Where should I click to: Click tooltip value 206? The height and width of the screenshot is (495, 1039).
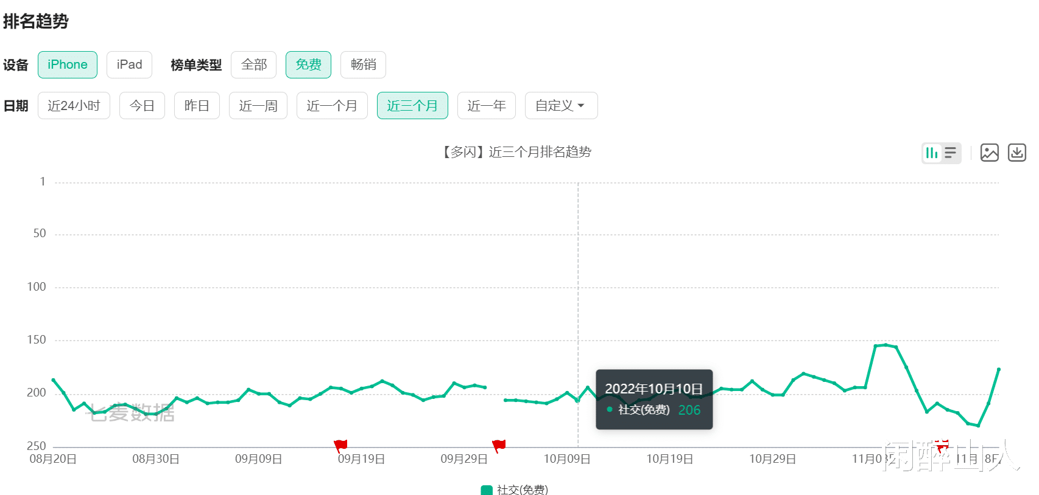(689, 410)
